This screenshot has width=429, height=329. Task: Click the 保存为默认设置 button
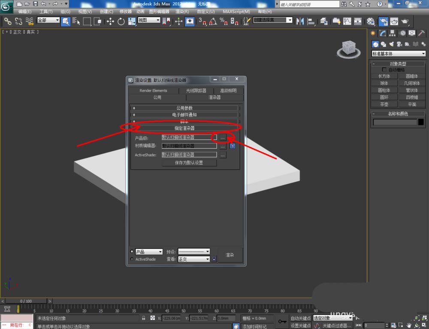click(x=189, y=163)
